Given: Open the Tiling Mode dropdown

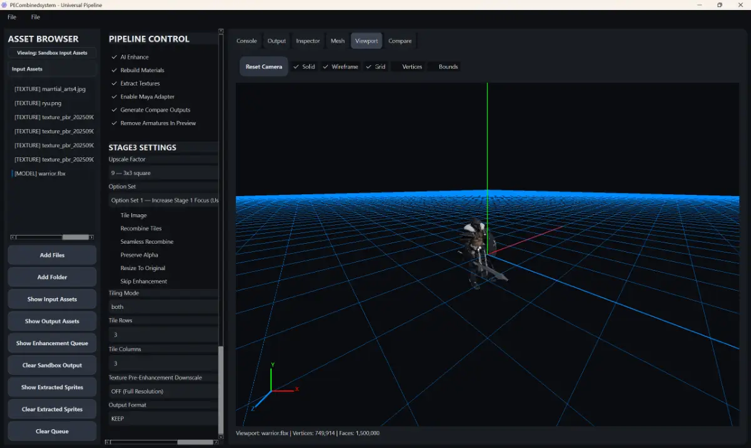Looking at the screenshot, I should [x=163, y=307].
